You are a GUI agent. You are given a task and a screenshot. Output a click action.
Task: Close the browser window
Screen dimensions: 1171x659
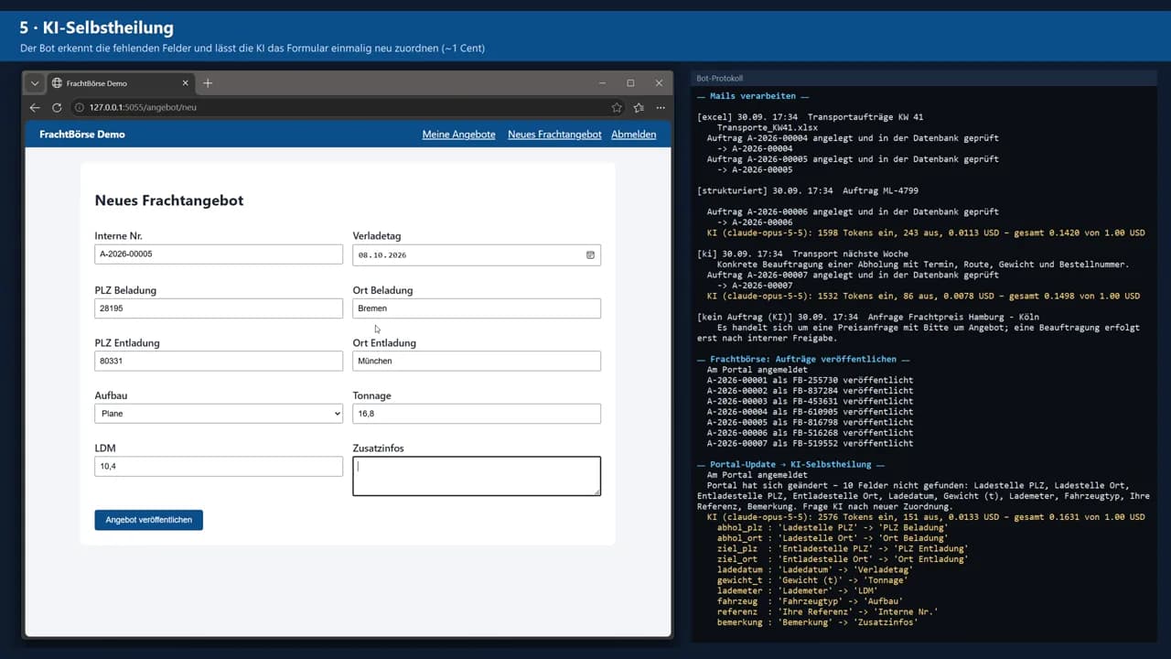point(658,83)
